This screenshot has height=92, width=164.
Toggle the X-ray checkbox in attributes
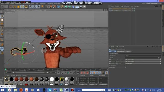click(x=126, y=67)
